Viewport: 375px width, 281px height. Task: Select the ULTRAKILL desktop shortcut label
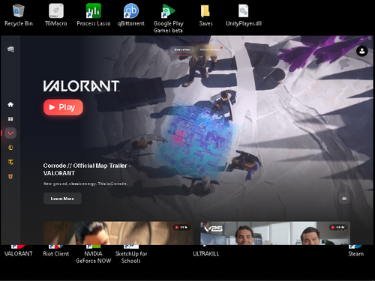tap(205, 254)
